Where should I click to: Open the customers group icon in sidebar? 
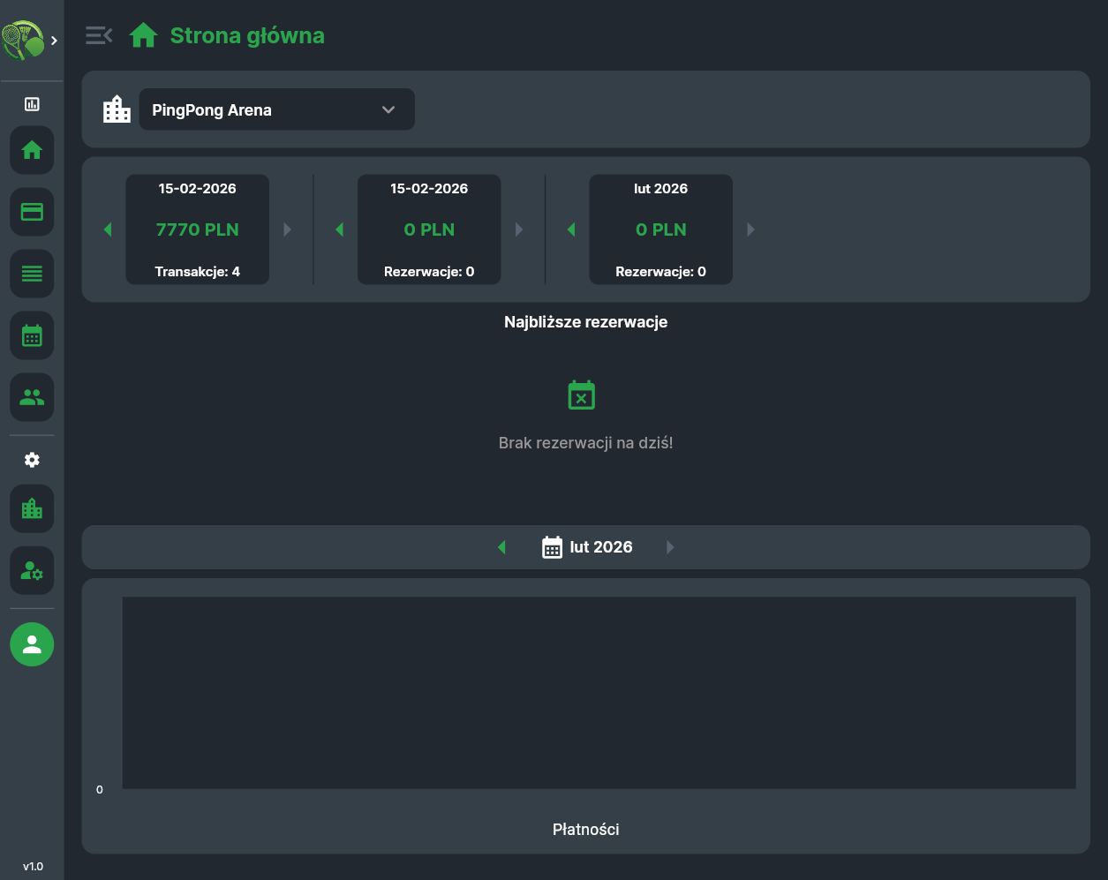tap(32, 397)
